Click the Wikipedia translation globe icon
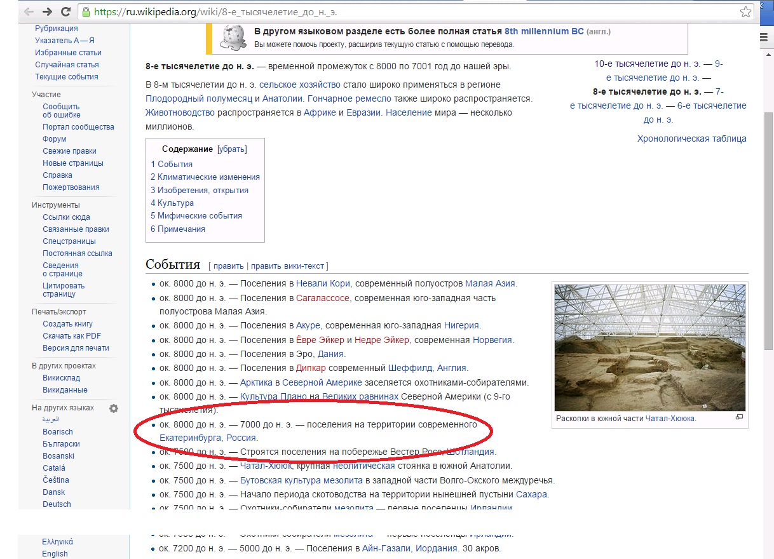The image size is (774, 559). pyautogui.click(x=233, y=37)
